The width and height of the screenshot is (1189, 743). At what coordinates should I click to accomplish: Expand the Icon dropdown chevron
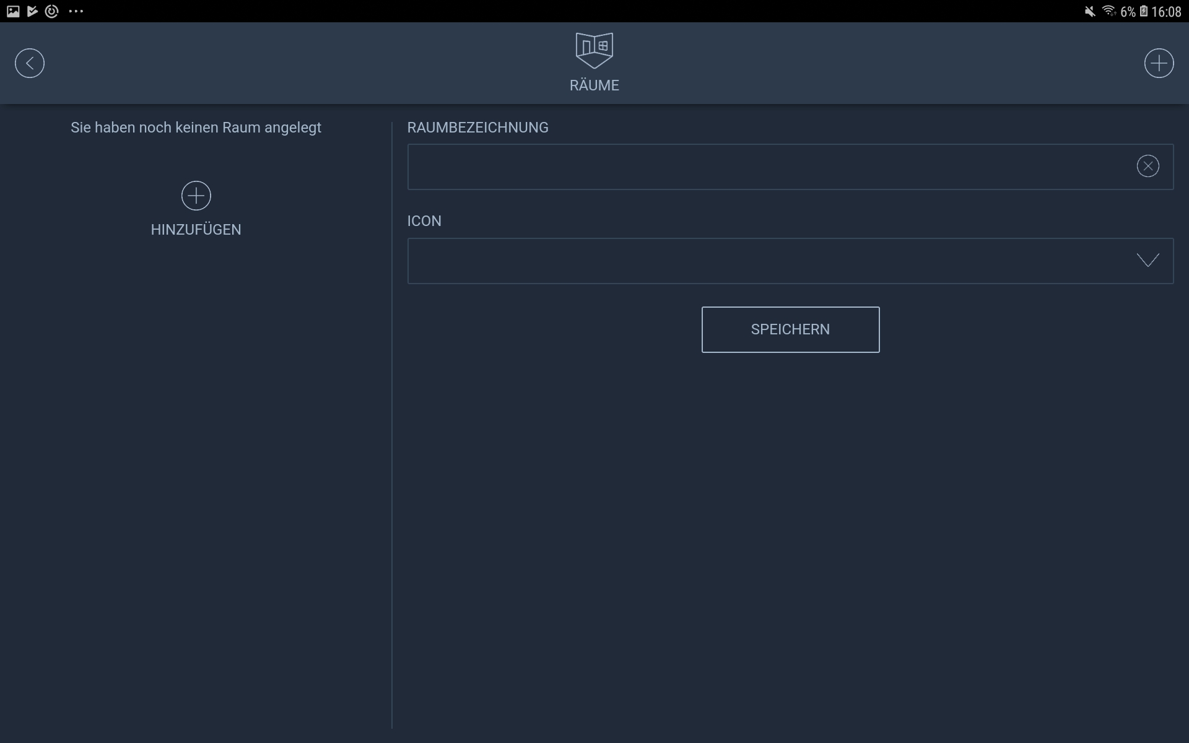1148,261
